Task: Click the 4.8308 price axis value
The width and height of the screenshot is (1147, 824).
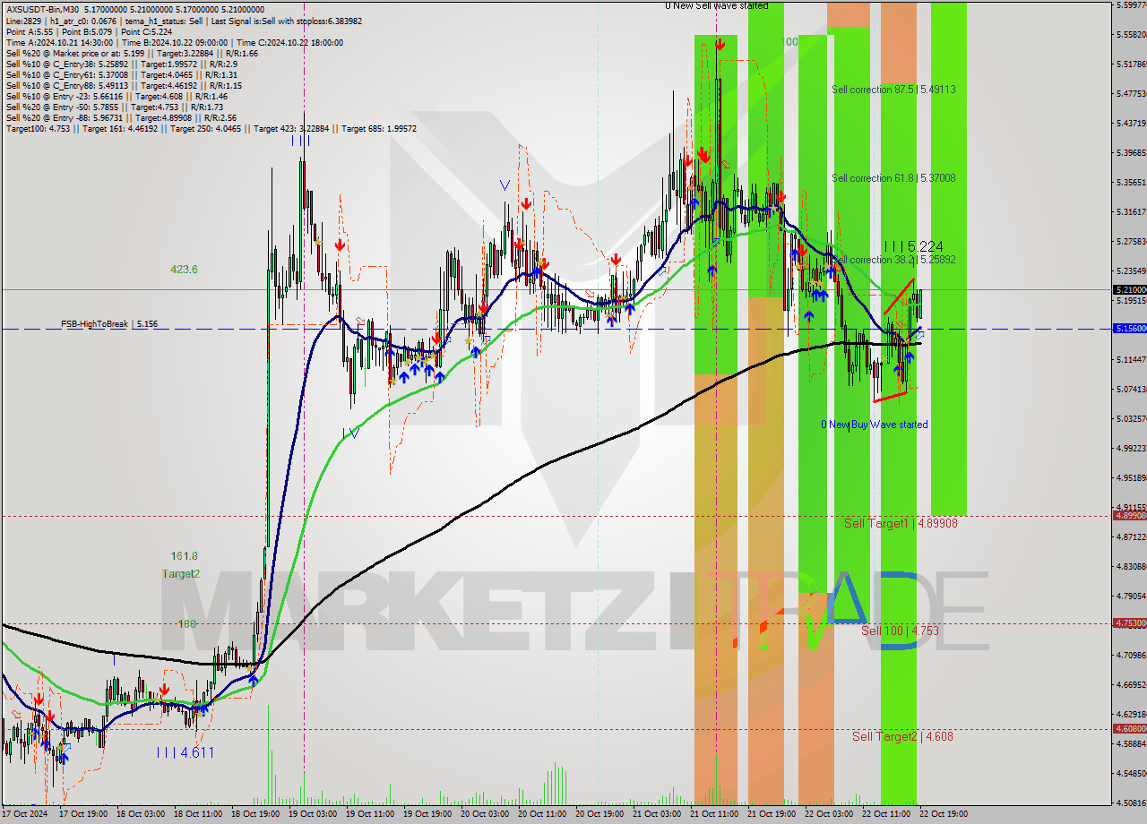Action: [1130, 566]
